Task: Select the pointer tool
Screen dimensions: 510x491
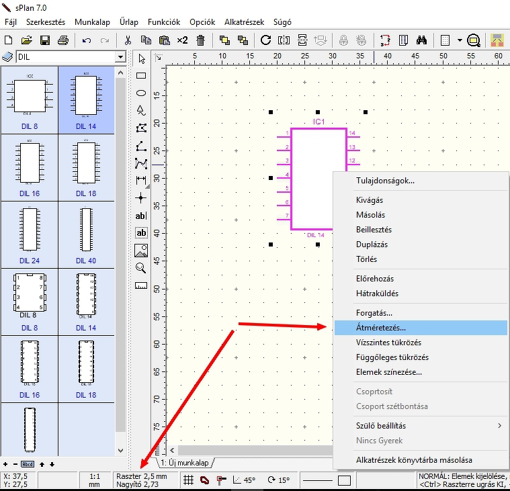Action: pos(142,59)
